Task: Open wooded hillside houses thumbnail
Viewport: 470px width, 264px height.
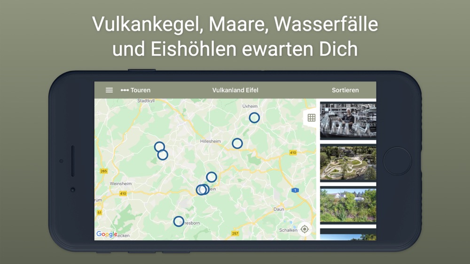Action: pos(348,205)
